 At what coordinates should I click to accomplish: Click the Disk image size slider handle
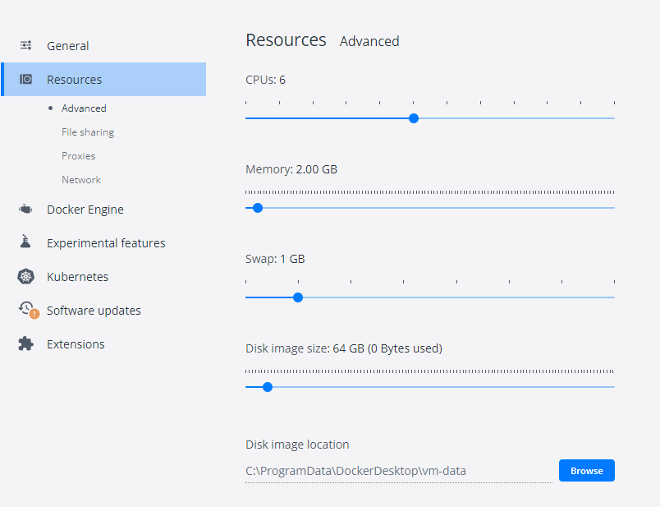(x=267, y=387)
